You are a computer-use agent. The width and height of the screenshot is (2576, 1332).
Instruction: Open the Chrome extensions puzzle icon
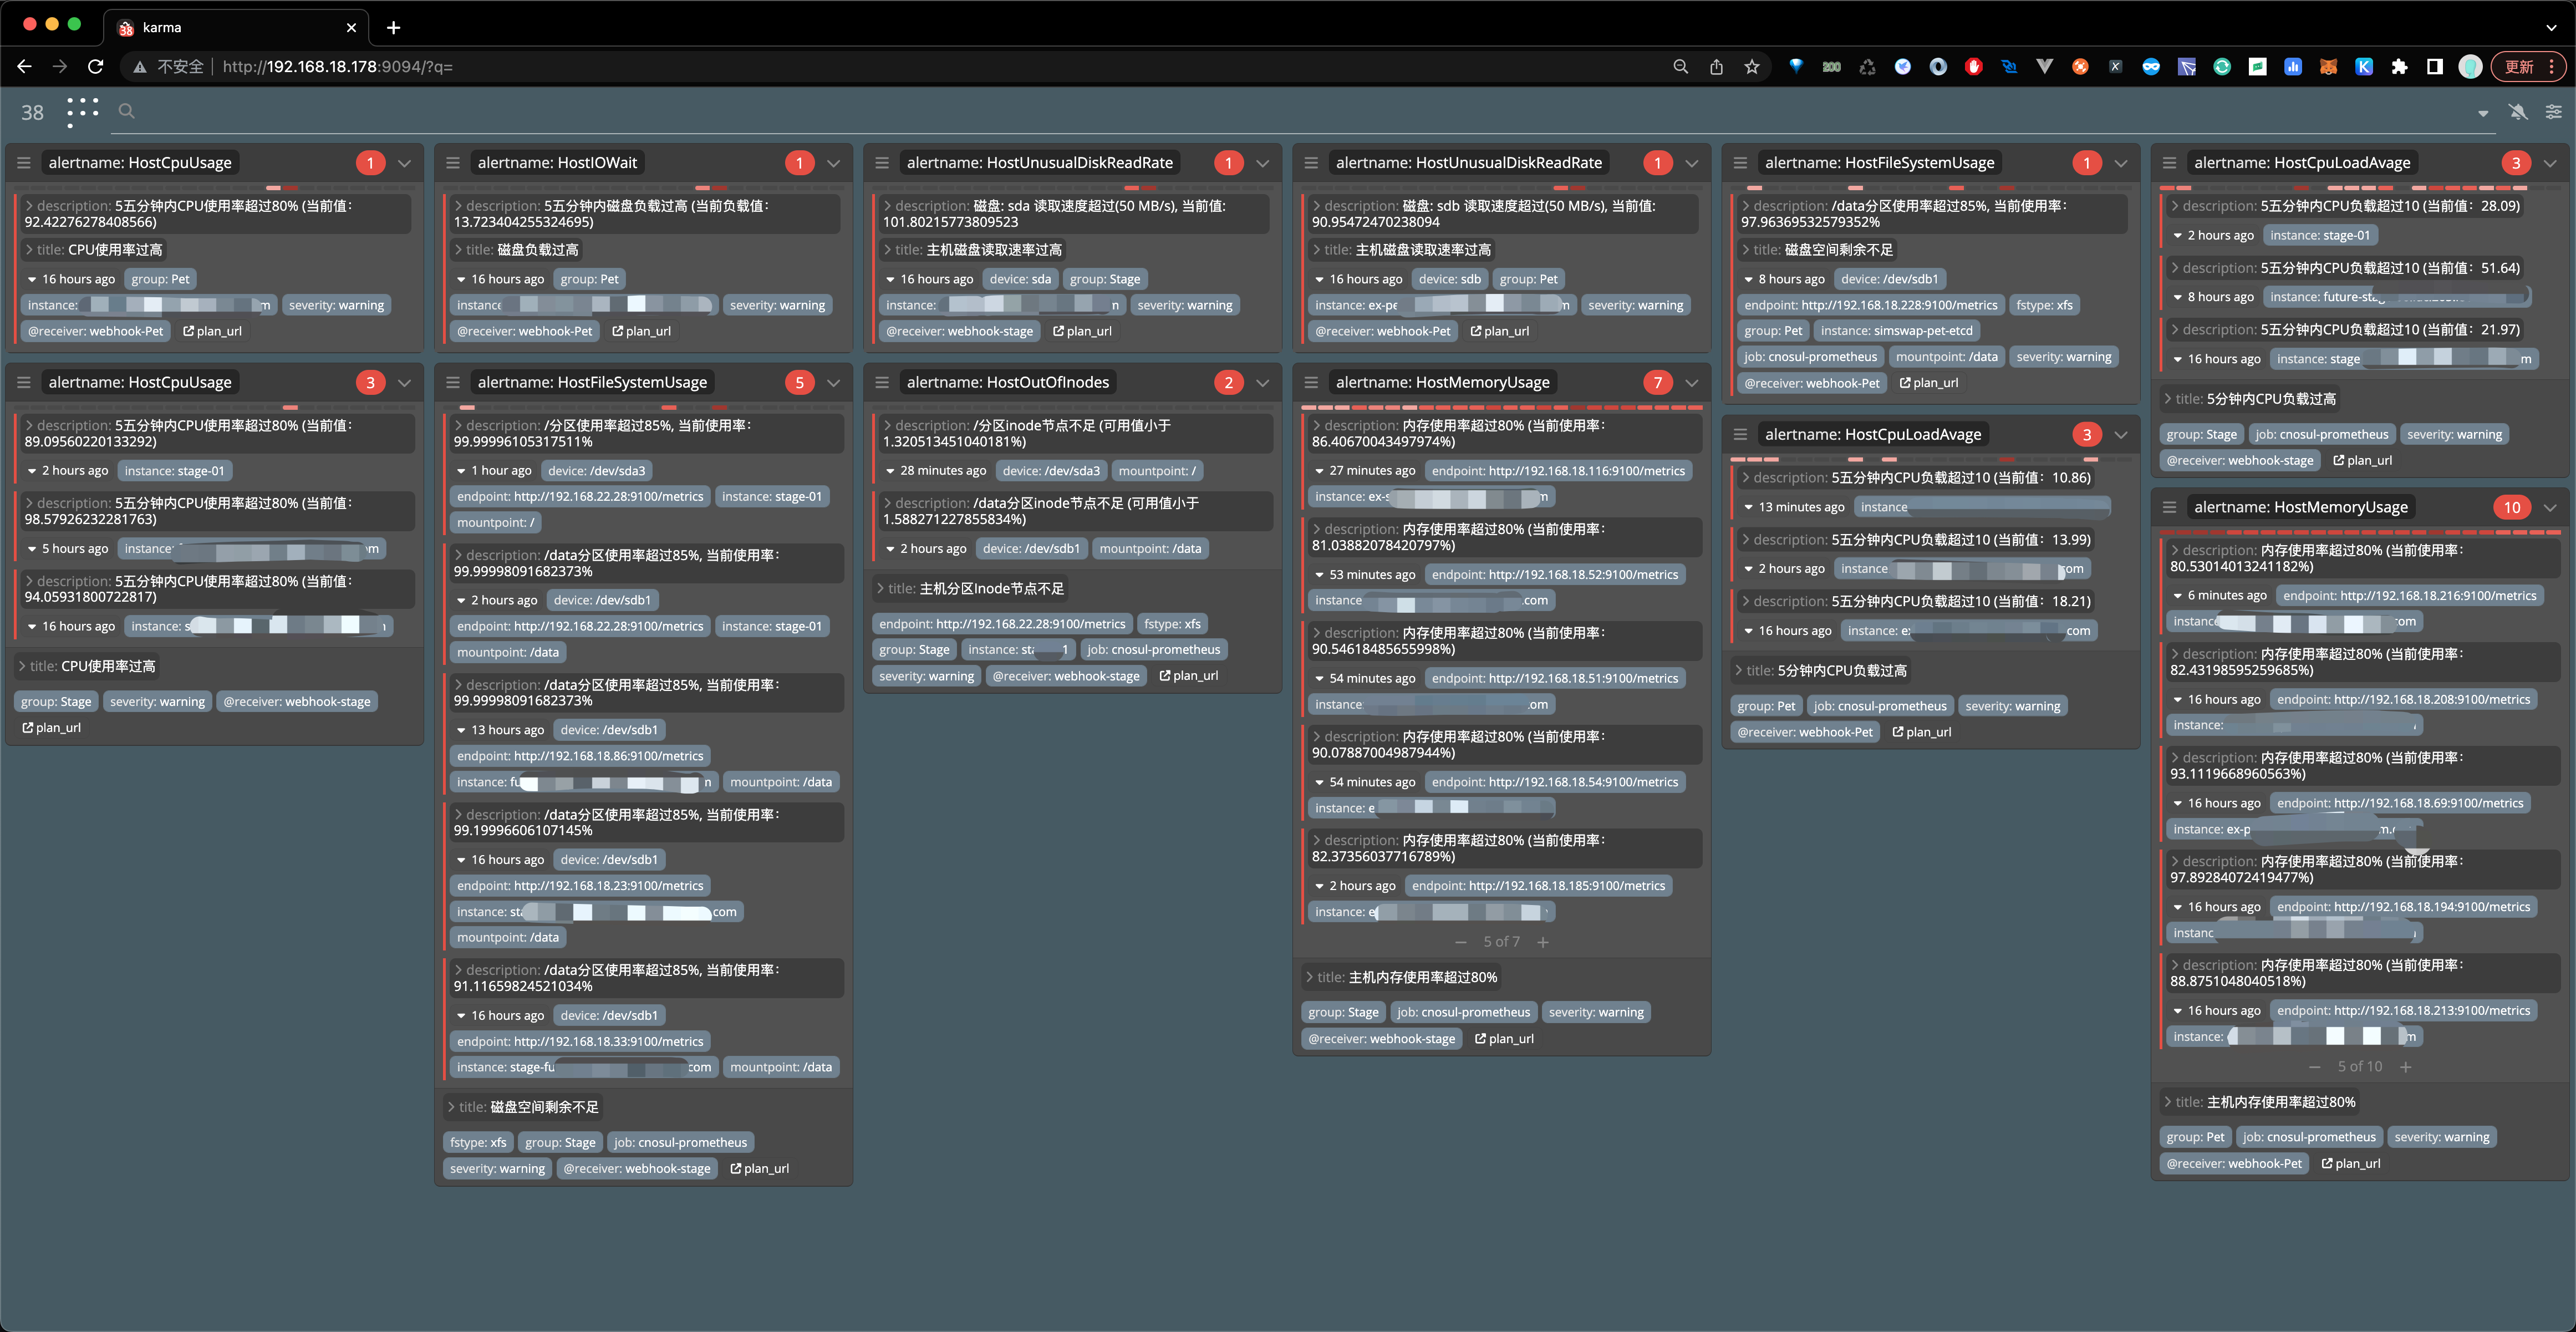[x=2399, y=67]
